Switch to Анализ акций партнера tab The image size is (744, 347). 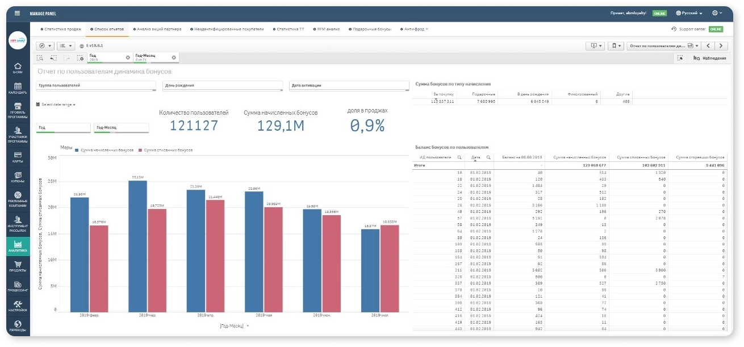point(157,29)
